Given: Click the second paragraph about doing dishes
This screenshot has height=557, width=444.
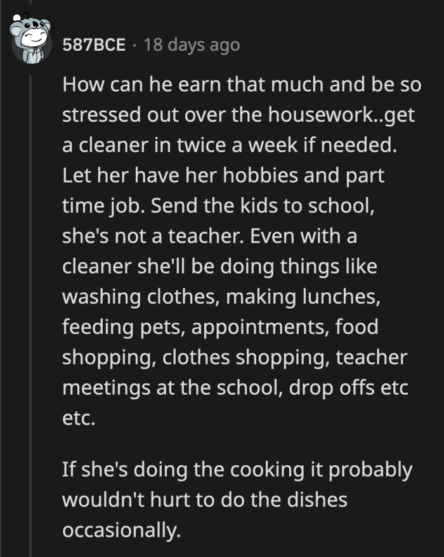Looking at the screenshot, I should click(x=235, y=498).
